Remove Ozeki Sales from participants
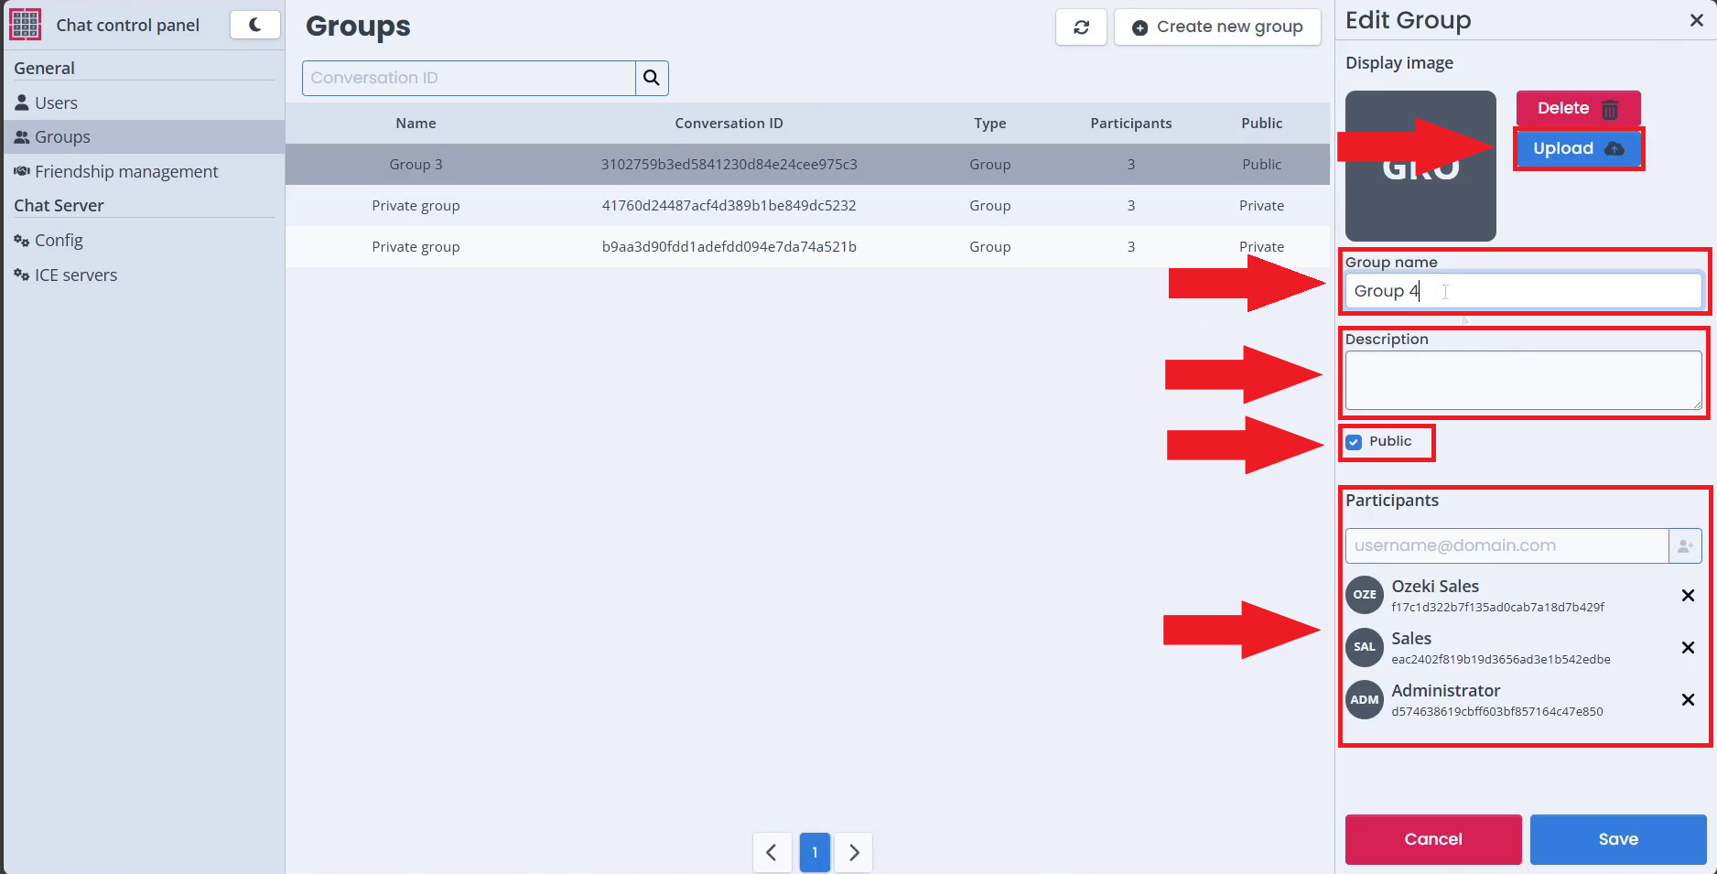The height and width of the screenshot is (874, 1717). 1688,596
